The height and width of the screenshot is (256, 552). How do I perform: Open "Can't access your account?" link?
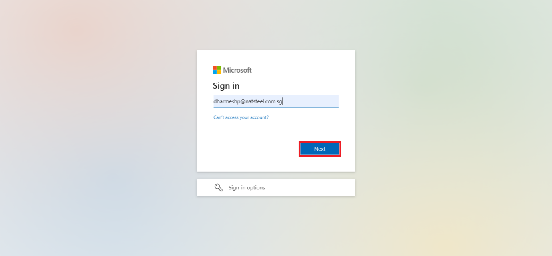click(x=241, y=117)
